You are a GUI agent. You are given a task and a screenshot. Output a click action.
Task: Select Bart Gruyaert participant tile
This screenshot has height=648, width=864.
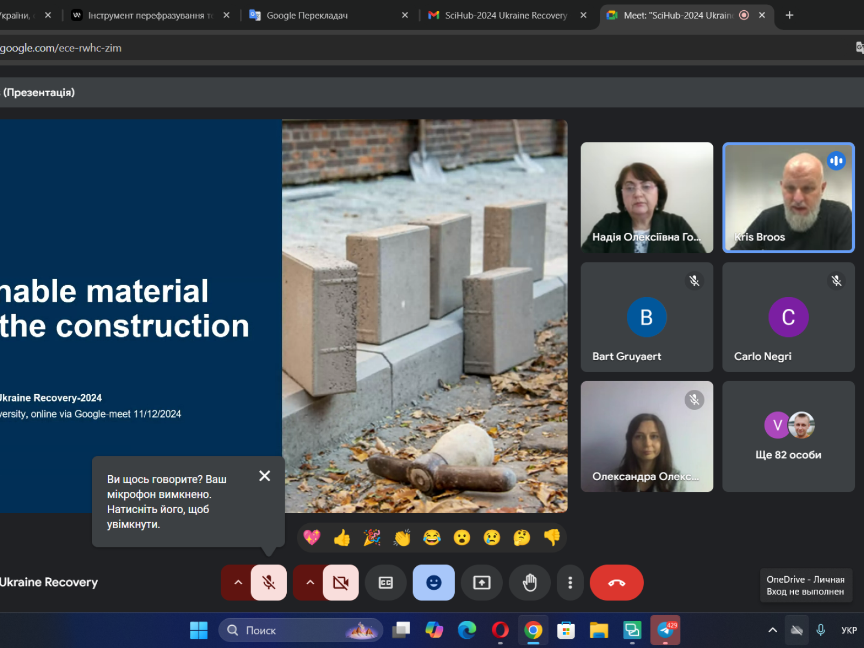(x=647, y=317)
